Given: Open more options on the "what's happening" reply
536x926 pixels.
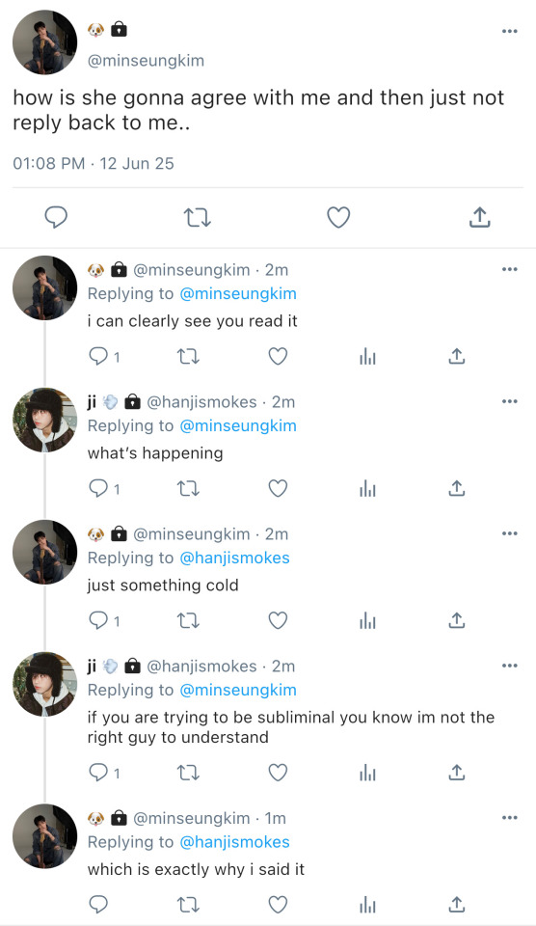Looking at the screenshot, I should [x=509, y=401].
